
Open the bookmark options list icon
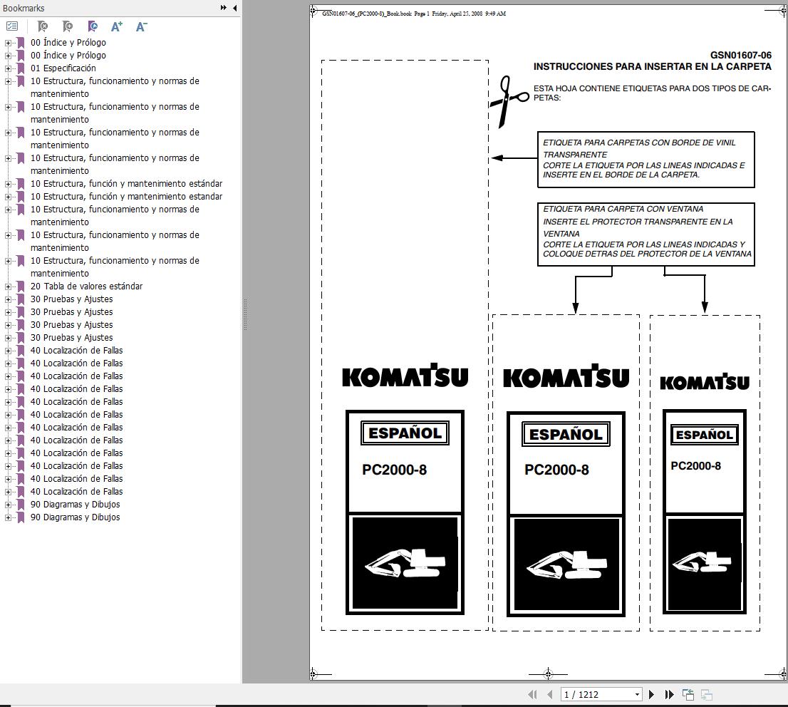(12, 26)
